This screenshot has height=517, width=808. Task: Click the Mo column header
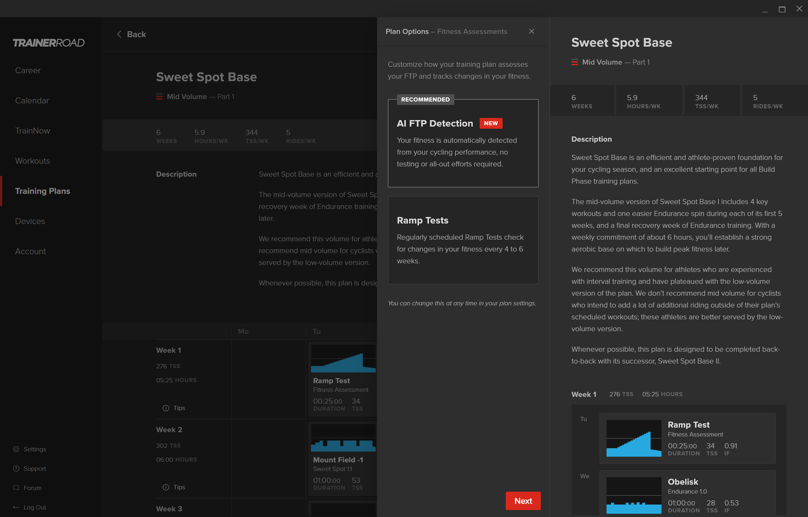[243, 331]
